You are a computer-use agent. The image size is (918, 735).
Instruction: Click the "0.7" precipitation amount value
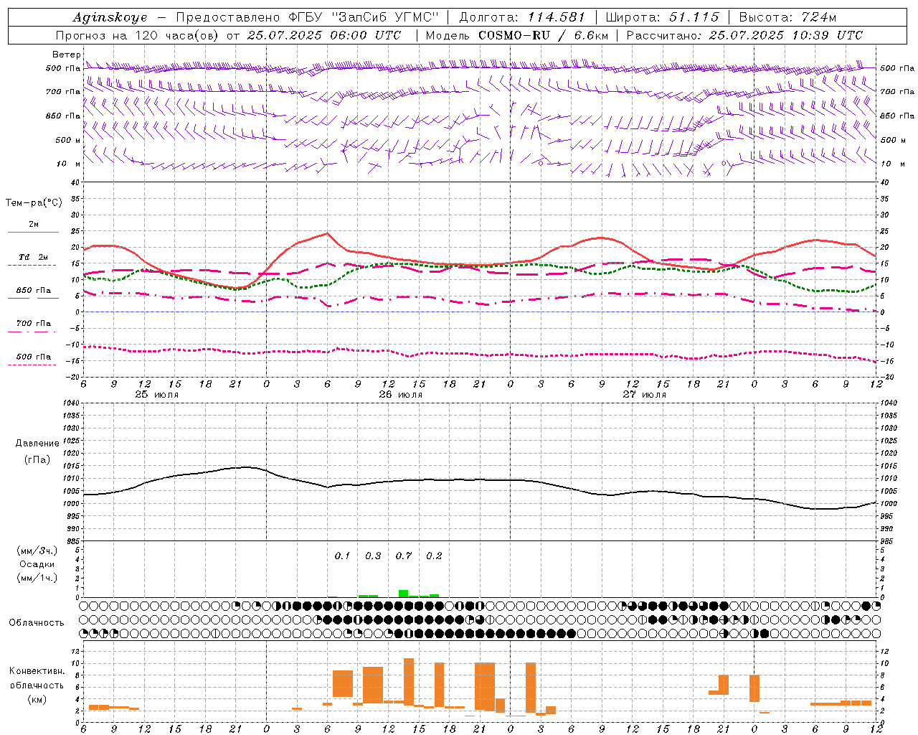pos(404,556)
